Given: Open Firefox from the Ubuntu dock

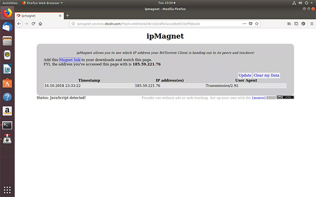Looking at the screenshot, I should (x=7, y=13).
